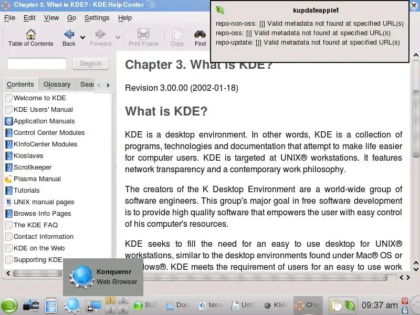The height and width of the screenshot is (315, 420).
Task: Open the Go menu
Action: coord(71,18)
